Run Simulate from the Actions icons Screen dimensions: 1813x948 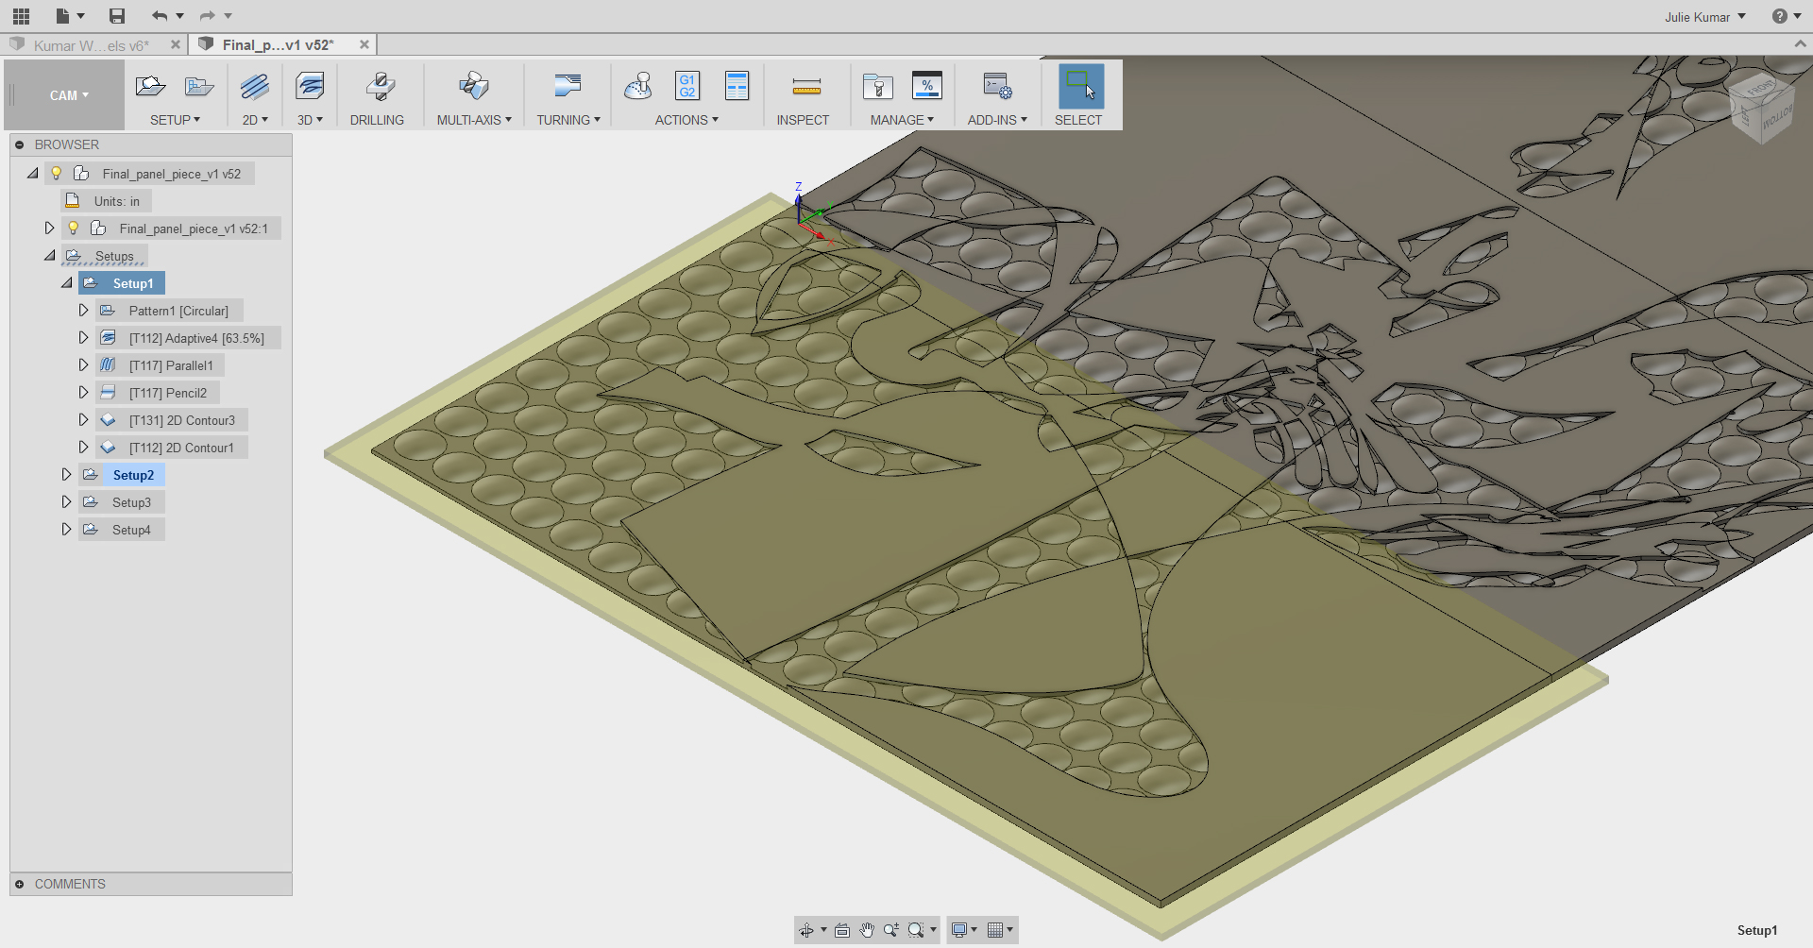[638, 87]
